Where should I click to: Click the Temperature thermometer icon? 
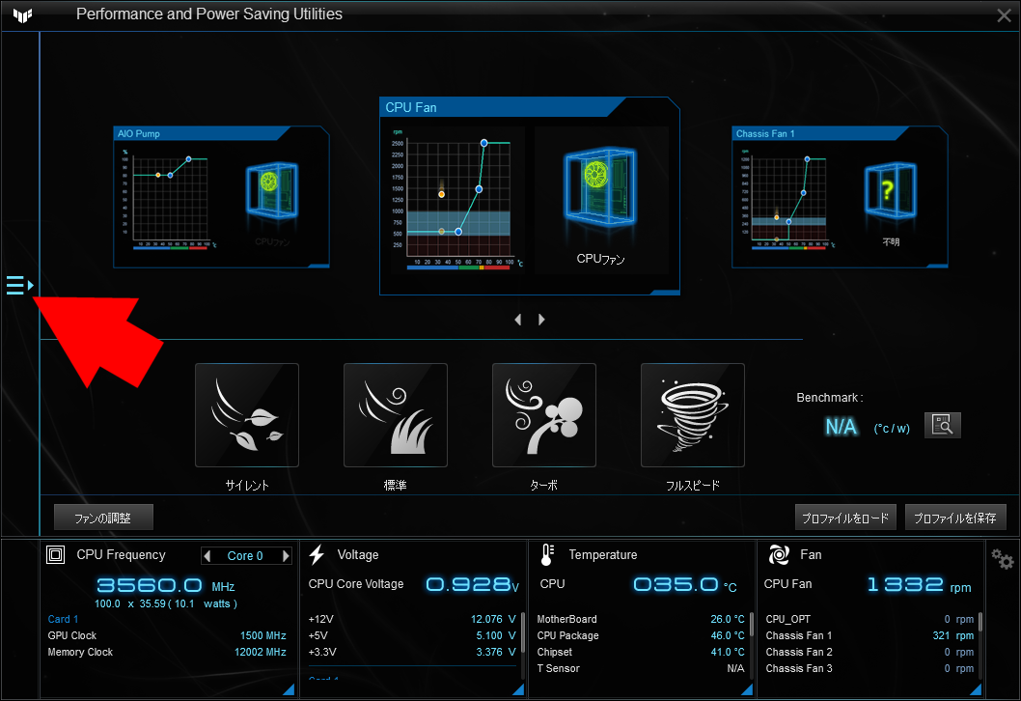pos(545,553)
